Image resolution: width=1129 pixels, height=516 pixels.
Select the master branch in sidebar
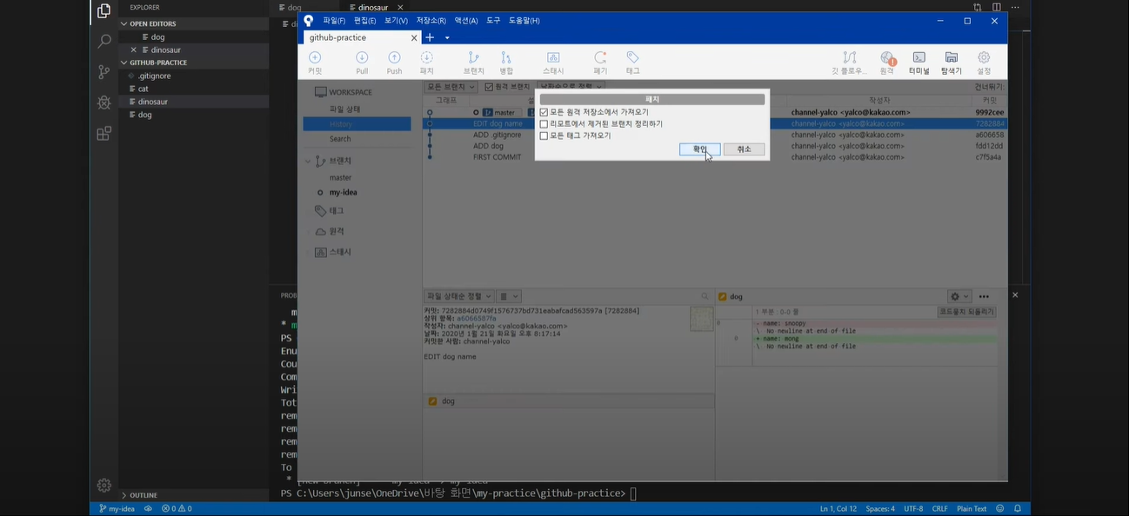click(x=341, y=177)
